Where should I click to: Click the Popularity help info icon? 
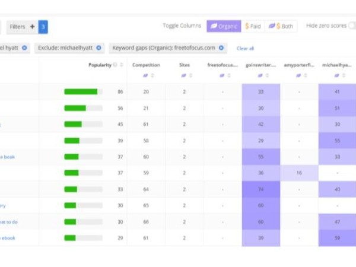(x=115, y=65)
